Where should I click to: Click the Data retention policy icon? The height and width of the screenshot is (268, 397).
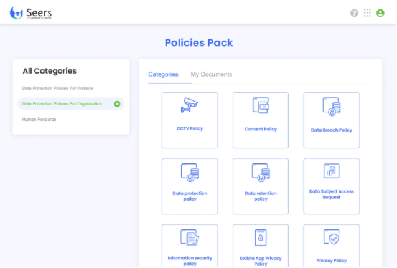(x=261, y=173)
